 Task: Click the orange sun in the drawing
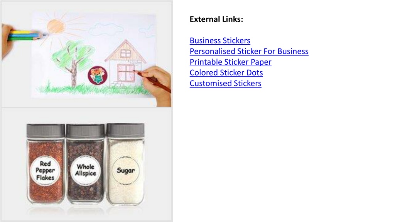pyautogui.click(x=56, y=27)
